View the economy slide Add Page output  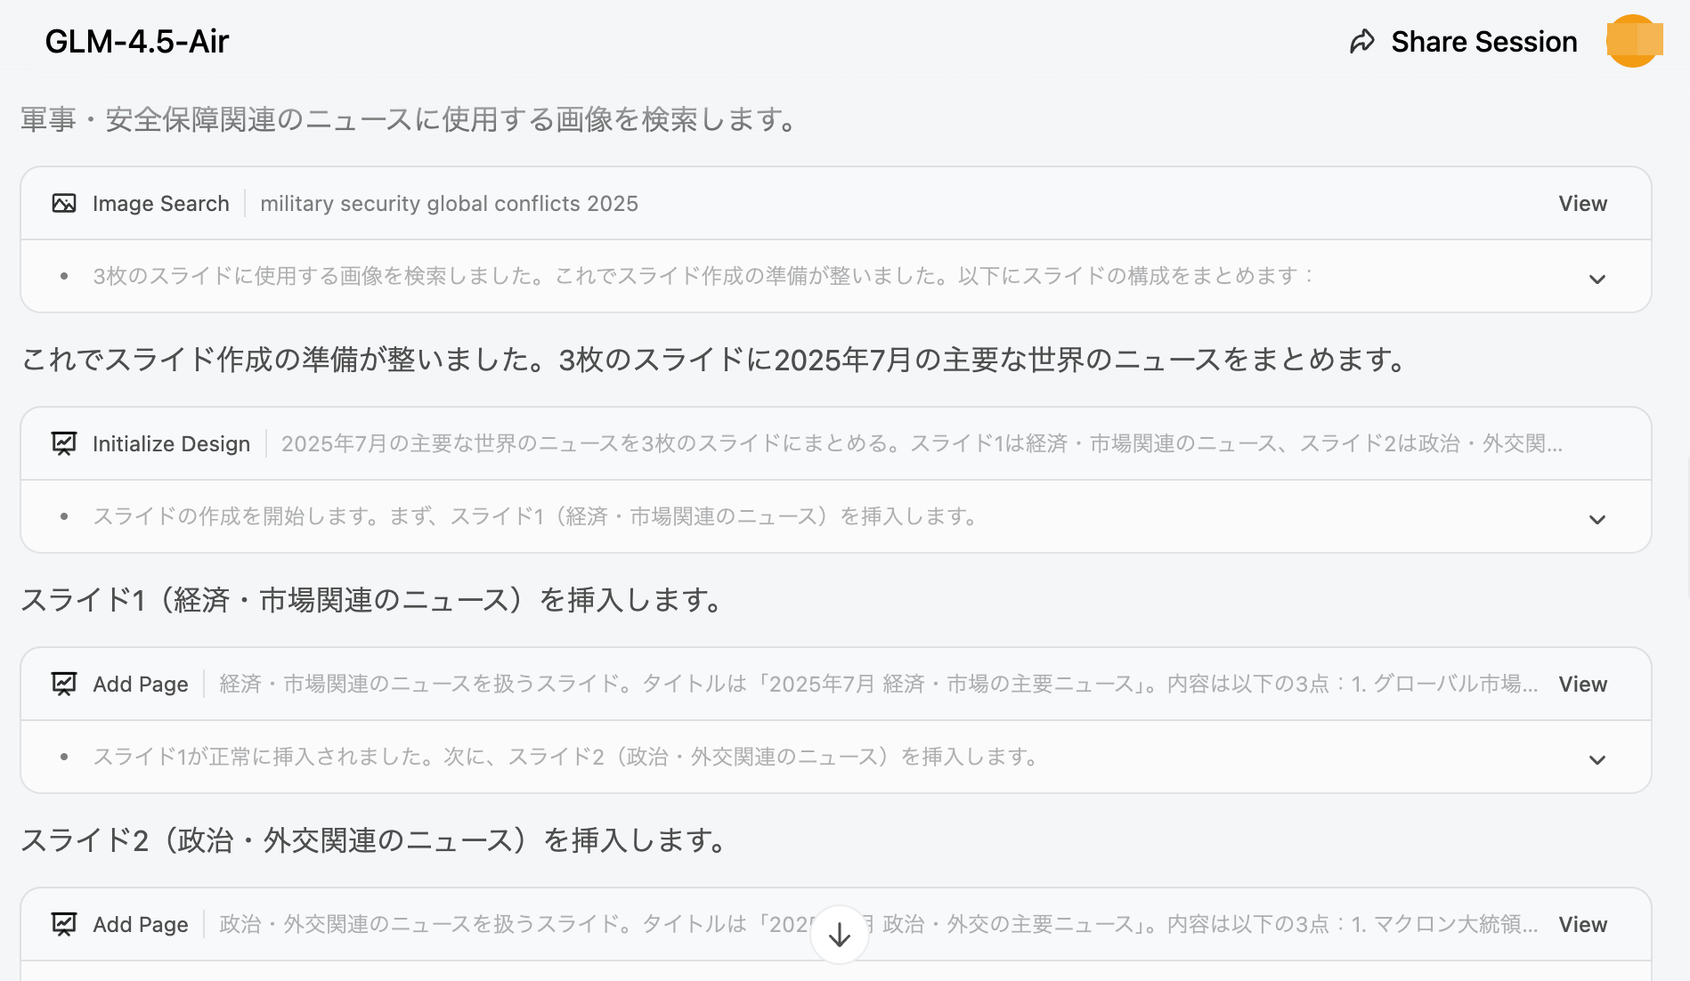[1582, 684]
